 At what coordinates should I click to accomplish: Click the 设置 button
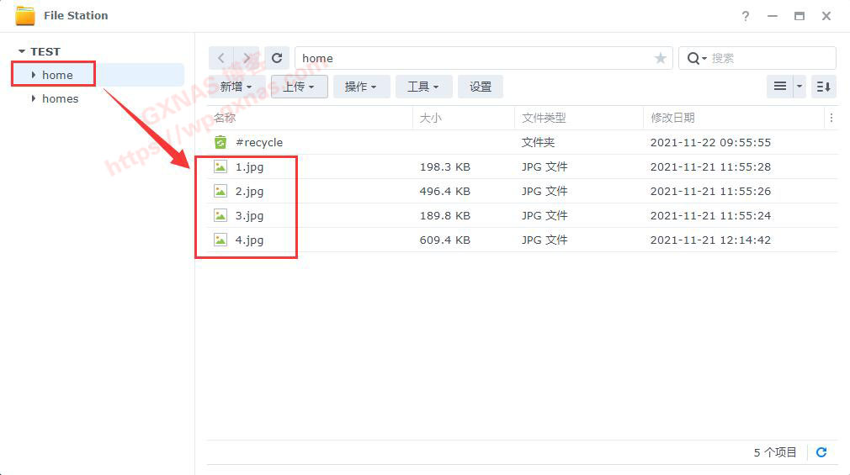point(481,87)
